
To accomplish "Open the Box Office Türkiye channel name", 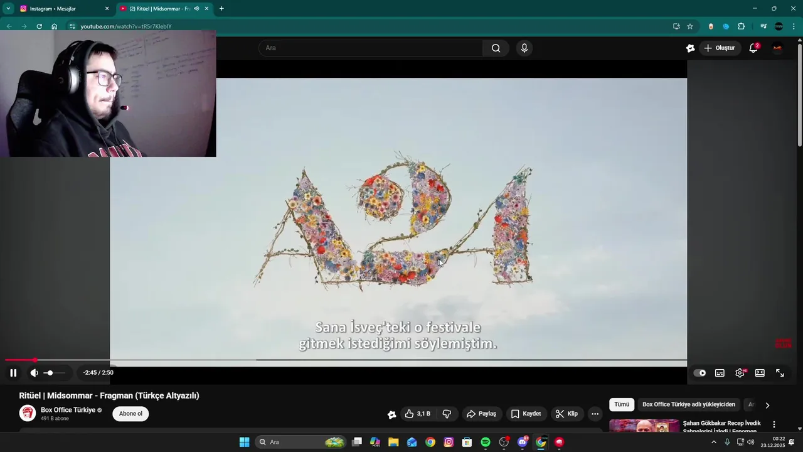I will tap(68, 410).
